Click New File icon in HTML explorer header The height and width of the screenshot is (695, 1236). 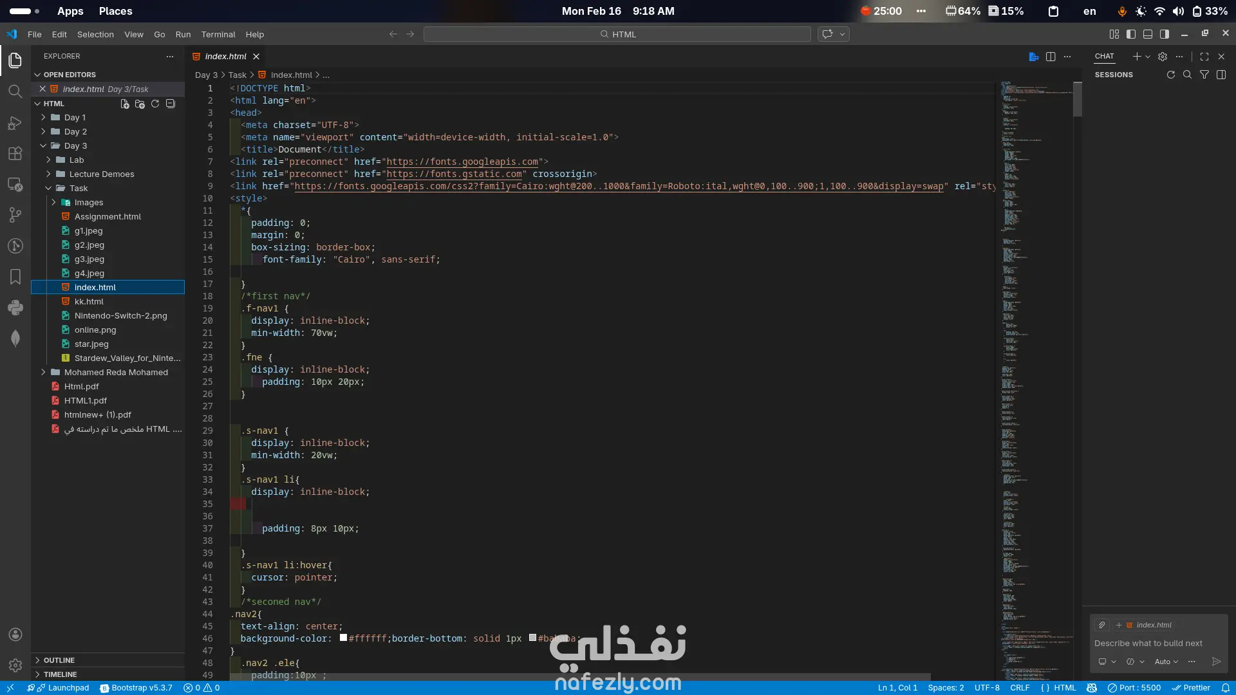click(125, 104)
